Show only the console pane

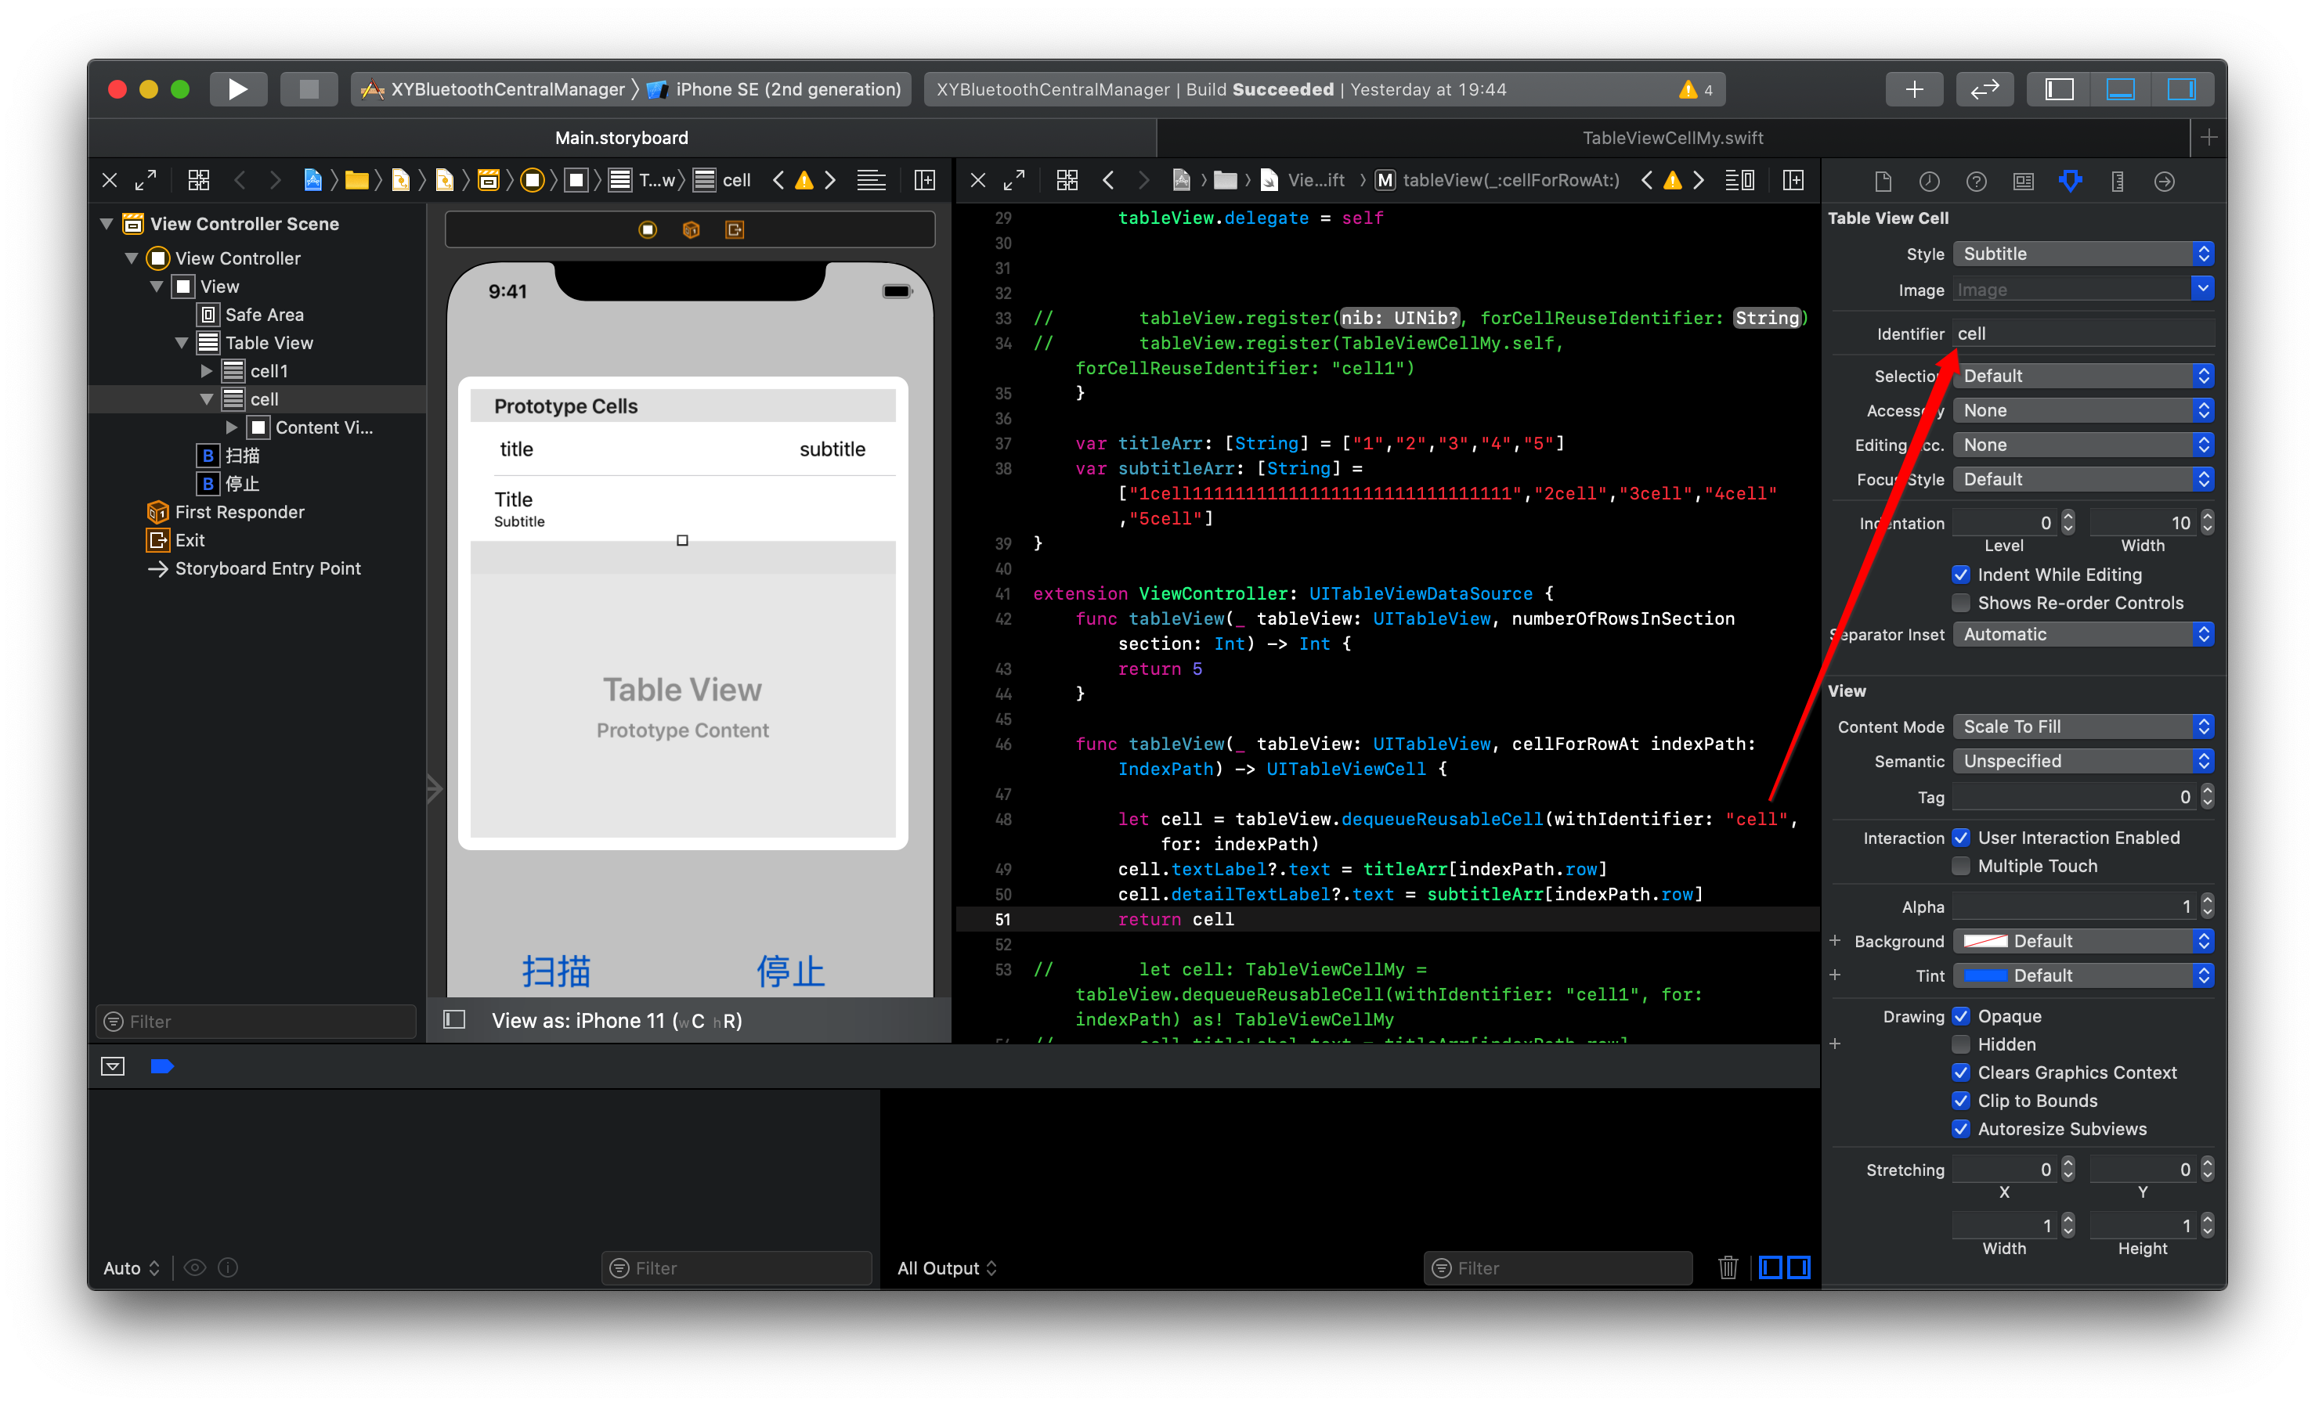click(1798, 1267)
